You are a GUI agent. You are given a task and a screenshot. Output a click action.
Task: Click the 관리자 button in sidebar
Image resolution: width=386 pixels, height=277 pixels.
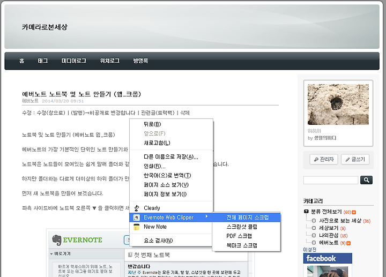pos(324,160)
